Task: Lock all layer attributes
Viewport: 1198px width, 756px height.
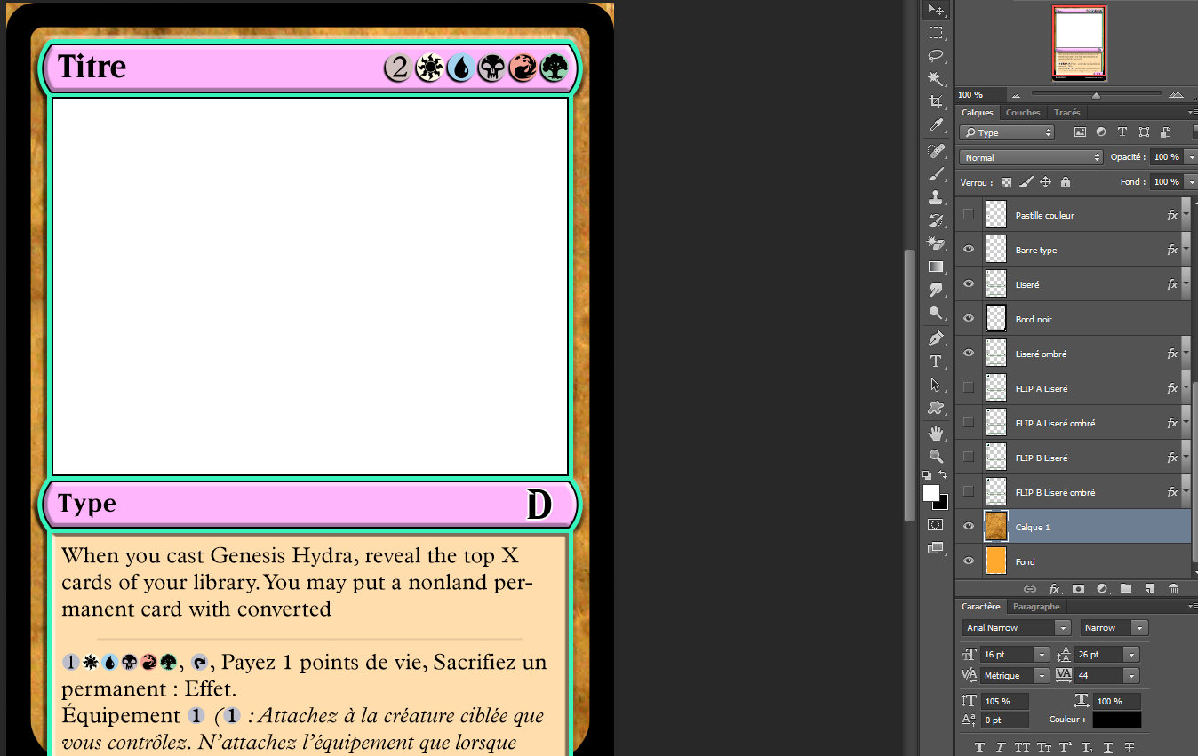Action: pos(1066,182)
